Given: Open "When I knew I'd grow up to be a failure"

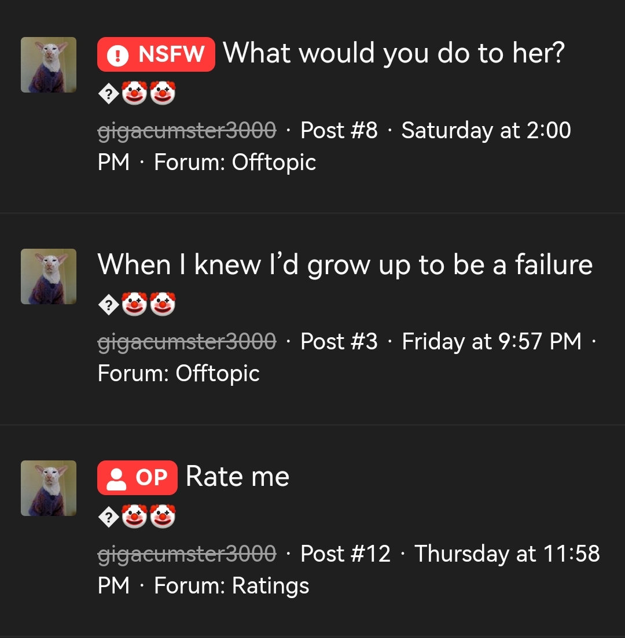Looking at the screenshot, I should [345, 265].
